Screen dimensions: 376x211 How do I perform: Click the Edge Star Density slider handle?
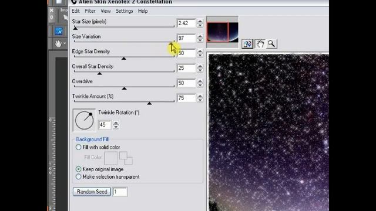pyautogui.click(x=124, y=59)
